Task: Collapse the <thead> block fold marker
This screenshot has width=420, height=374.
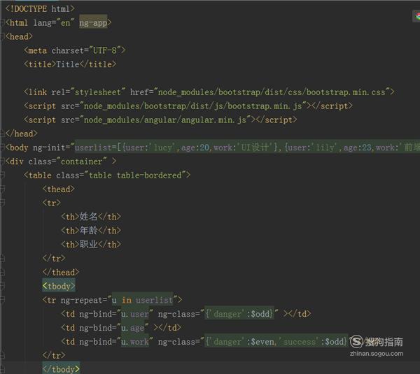Action: point(2,189)
